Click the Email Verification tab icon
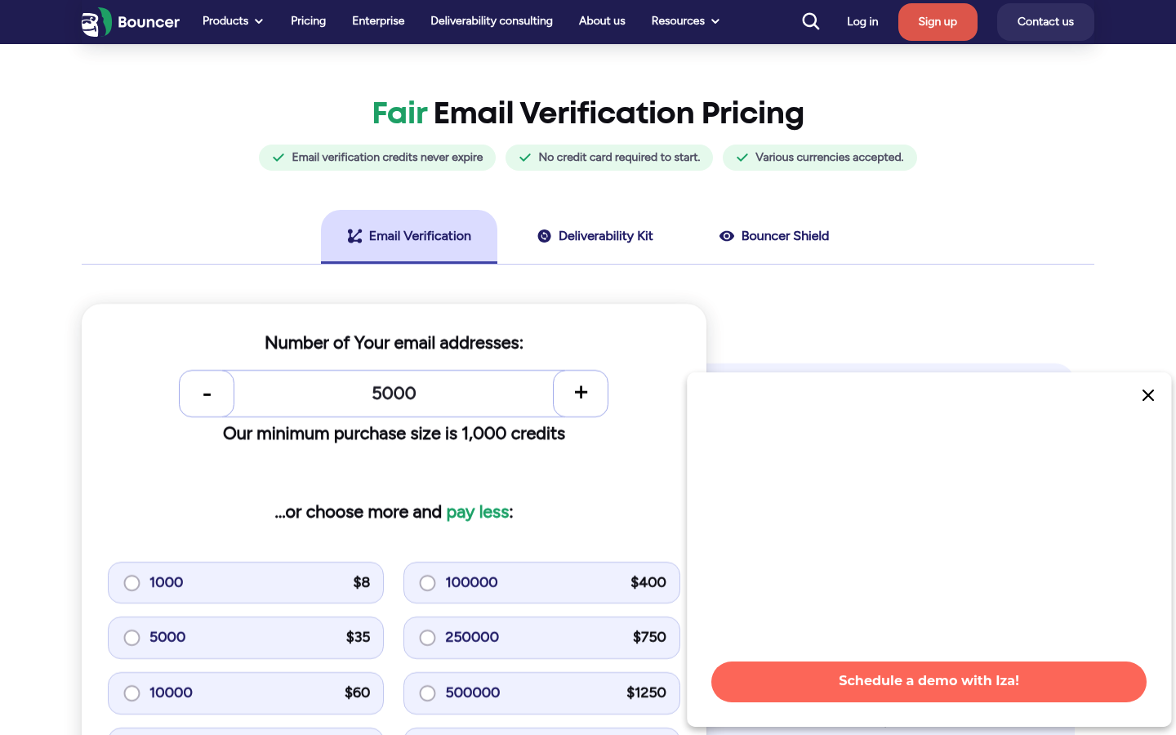The image size is (1176, 735). coord(354,236)
